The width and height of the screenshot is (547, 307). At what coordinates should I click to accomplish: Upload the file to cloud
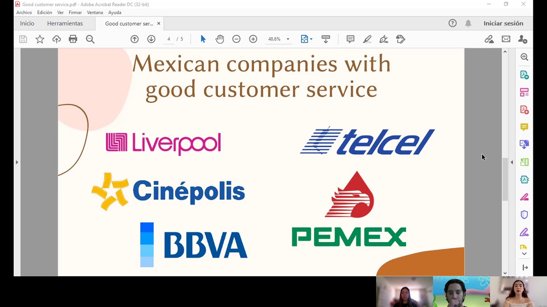[x=56, y=39]
